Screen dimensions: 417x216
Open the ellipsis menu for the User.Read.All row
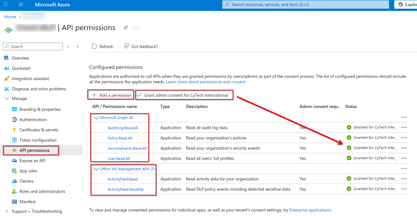click(x=404, y=158)
